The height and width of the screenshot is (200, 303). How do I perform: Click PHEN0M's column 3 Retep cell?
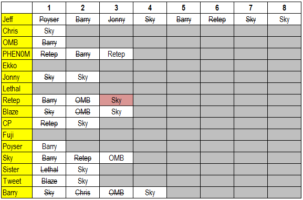pos(117,54)
